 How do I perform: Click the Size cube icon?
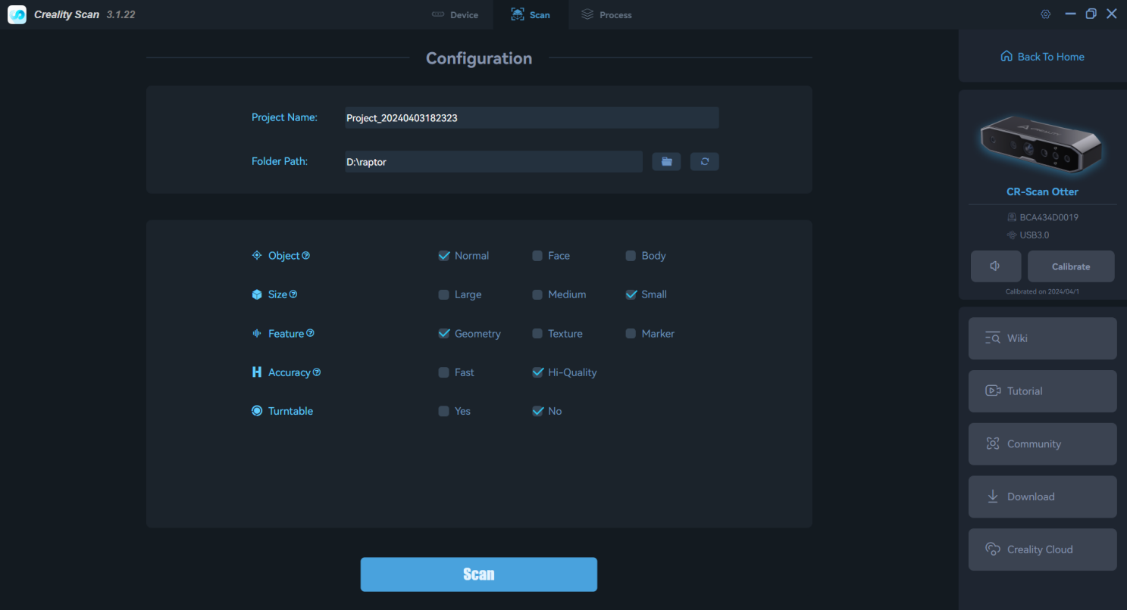(x=257, y=294)
